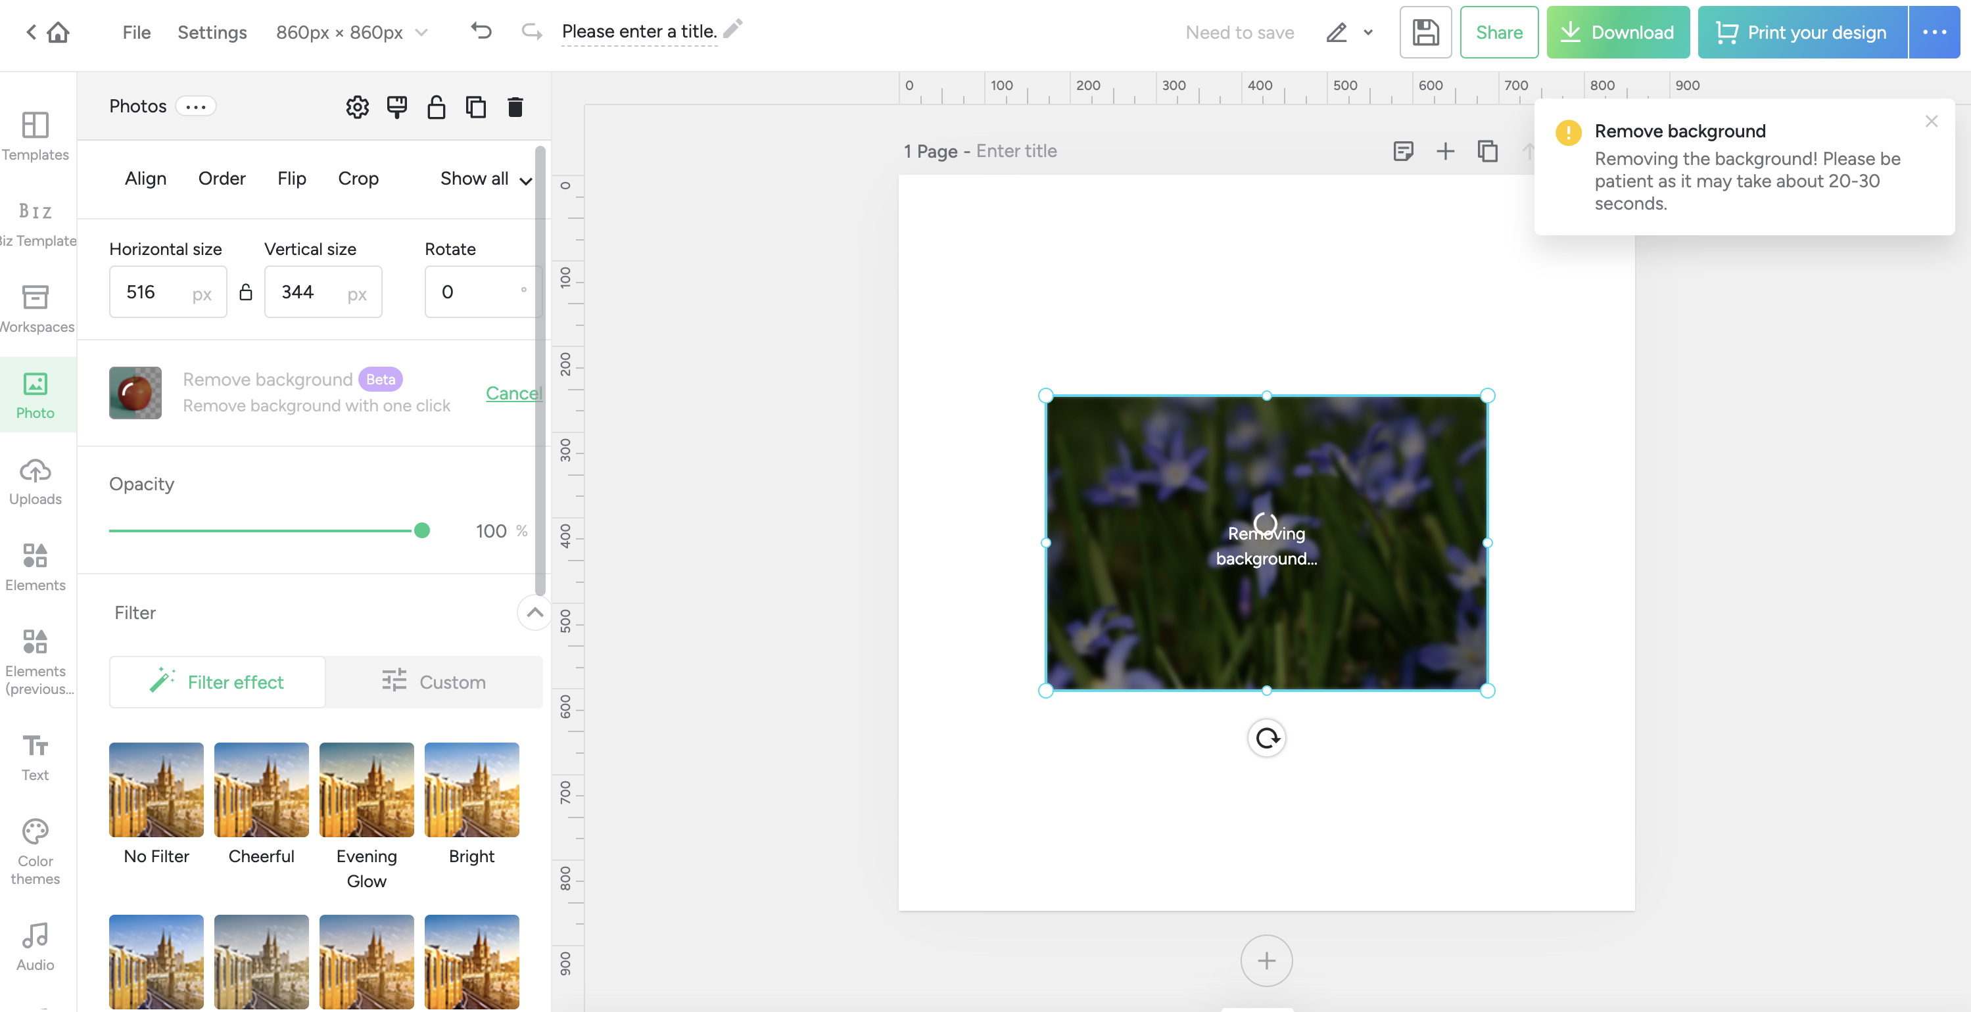Screen dimensions: 1971x1012
Task: Open the Crop option
Action: tap(358, 178)
